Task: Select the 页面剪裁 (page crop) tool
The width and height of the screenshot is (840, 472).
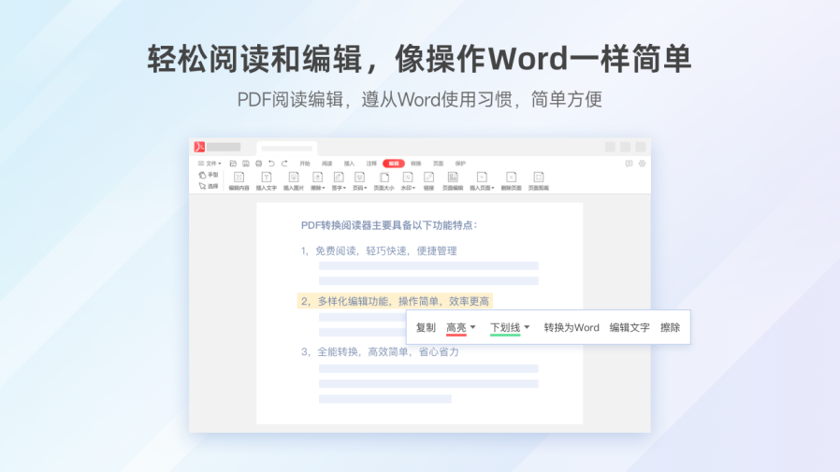Action: click(539, 181)
